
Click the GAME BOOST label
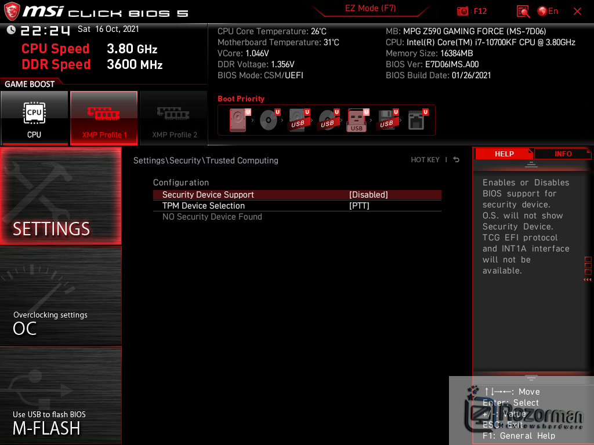(30, 84)
